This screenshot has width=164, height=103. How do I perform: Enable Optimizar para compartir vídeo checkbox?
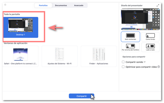[123, 67]
